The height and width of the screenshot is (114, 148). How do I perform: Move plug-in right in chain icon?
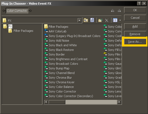119,11
